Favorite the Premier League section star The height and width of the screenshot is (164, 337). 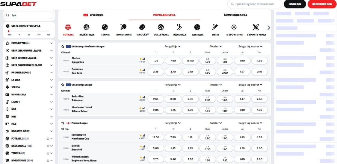tap(63, 123)
